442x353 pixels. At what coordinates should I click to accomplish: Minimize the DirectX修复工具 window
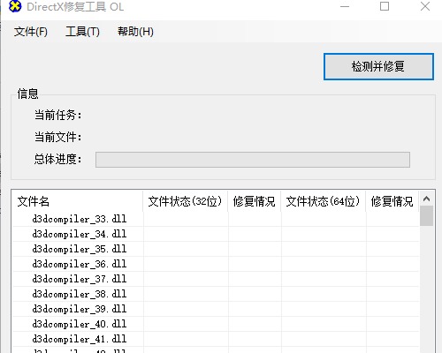coord(345,6)
